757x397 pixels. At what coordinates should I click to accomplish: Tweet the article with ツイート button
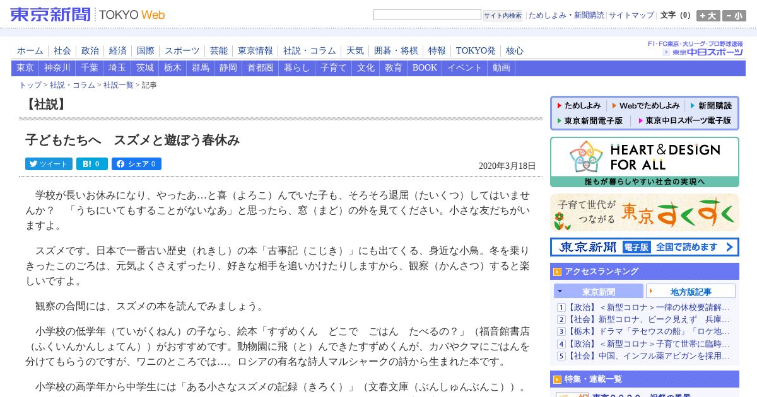pyautogui.click(x=49, y=164)
